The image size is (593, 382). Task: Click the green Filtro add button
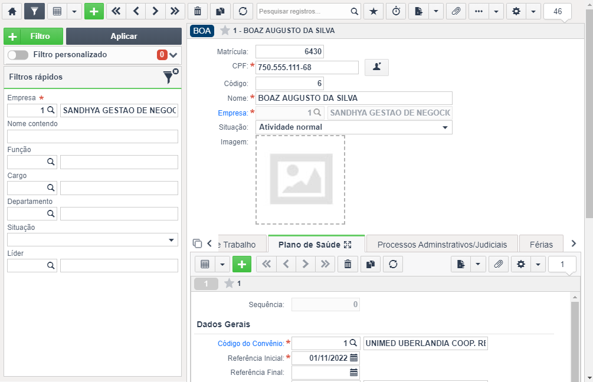coord(33,37)
